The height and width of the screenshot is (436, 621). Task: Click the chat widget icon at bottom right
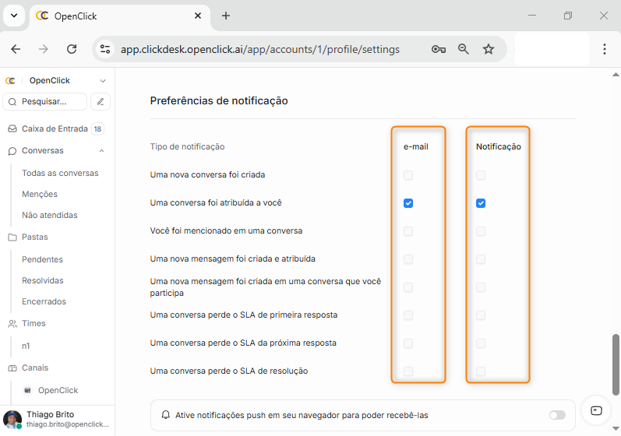596,410
